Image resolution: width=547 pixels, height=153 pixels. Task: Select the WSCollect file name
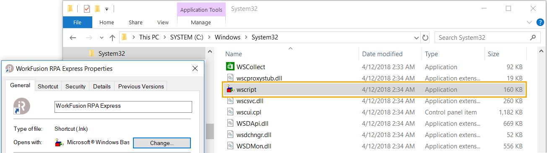[x=251, y=67]
